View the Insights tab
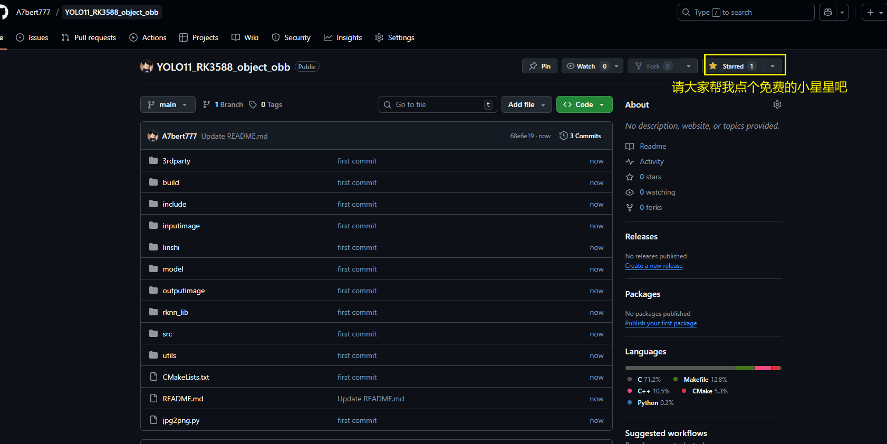The height and width of the screenshot is (444, 887). click(343, 37)
